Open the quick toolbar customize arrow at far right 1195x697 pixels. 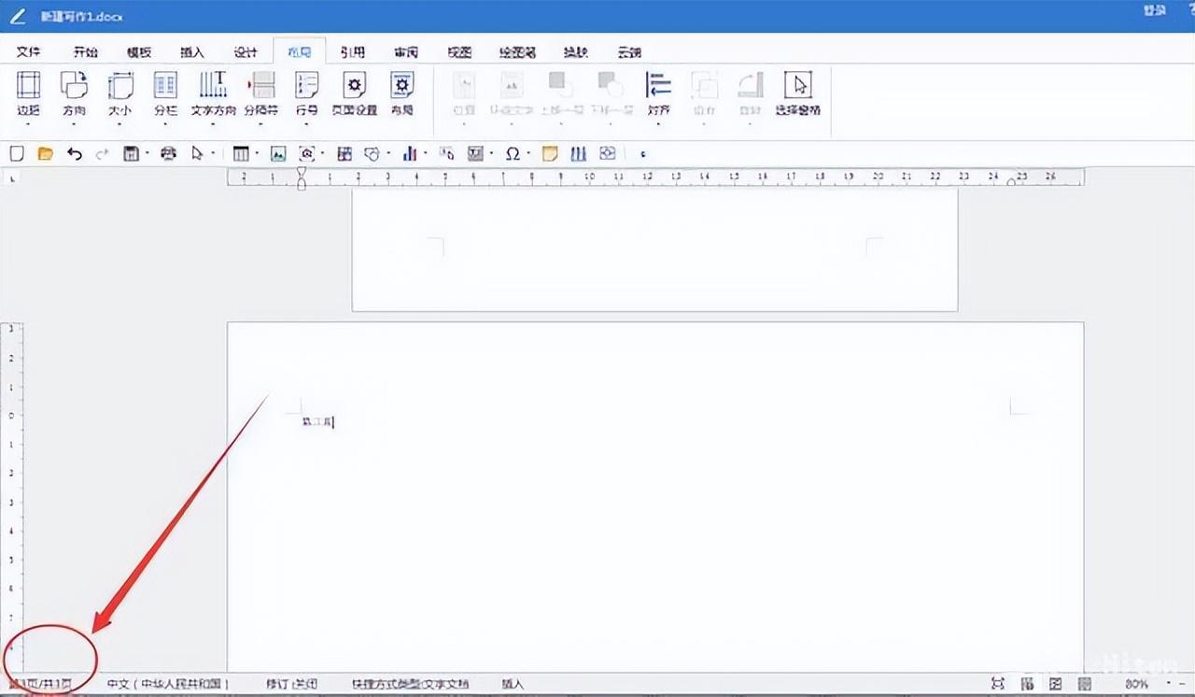pyautogui.click(x=643, y=154)
